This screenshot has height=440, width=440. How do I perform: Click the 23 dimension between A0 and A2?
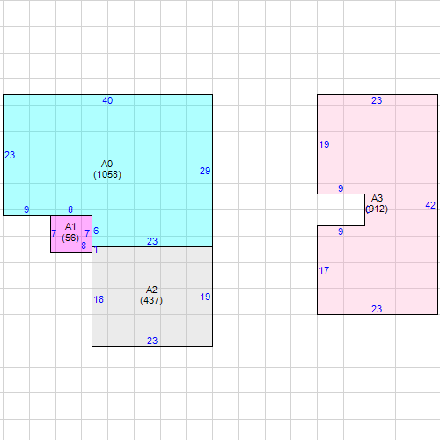point(152,241)
